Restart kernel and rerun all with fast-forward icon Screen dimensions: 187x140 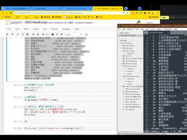click(62, 34)
